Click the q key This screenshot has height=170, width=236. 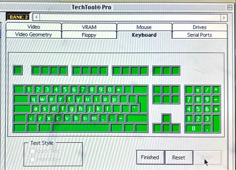33,99
